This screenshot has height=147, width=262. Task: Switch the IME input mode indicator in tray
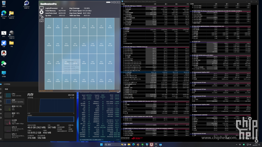[240, 145]
